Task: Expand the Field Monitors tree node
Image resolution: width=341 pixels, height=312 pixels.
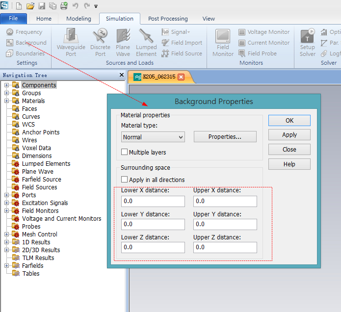Action: (6, 210)
